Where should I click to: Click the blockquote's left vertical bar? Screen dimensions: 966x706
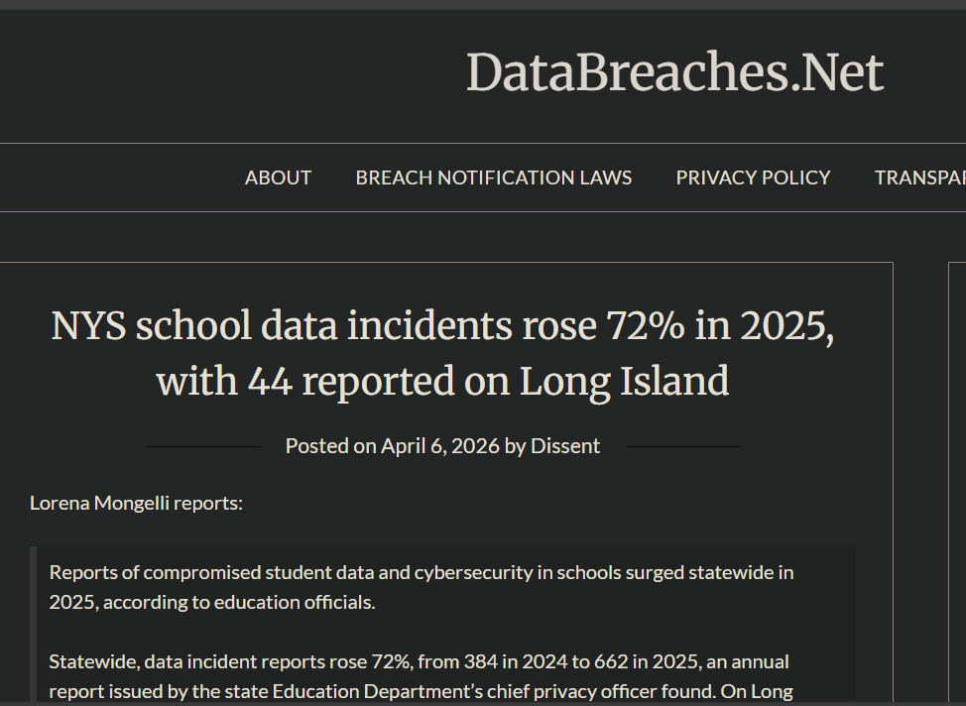[33, 625]
